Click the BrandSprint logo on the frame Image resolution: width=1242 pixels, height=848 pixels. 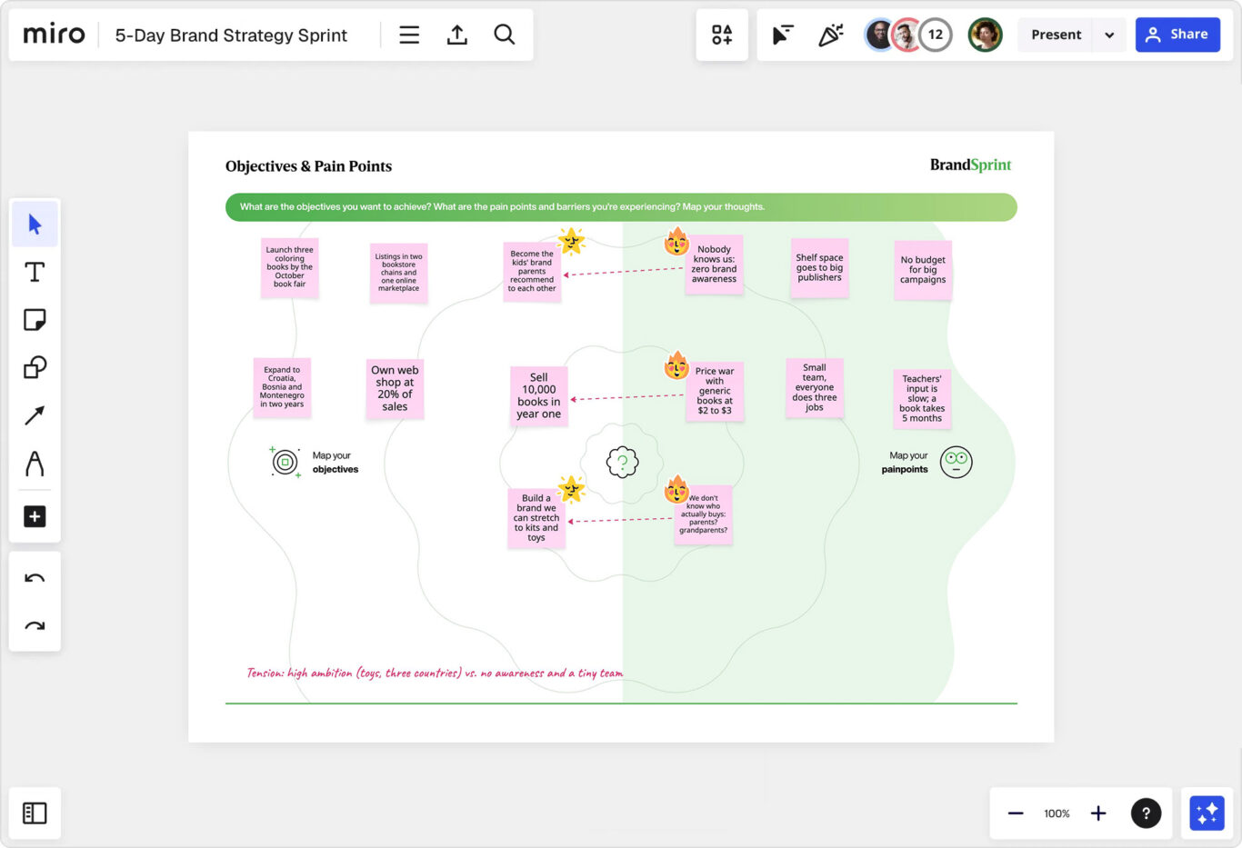(970, 165)
